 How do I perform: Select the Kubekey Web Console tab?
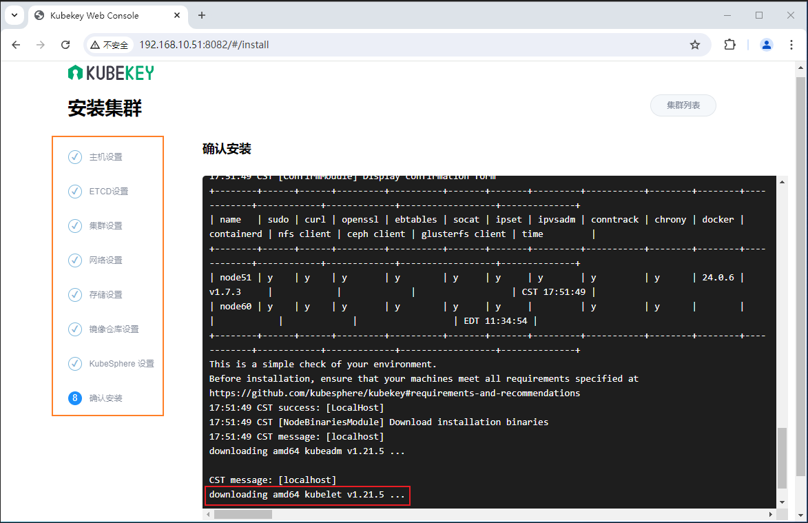tap(107, 16)
